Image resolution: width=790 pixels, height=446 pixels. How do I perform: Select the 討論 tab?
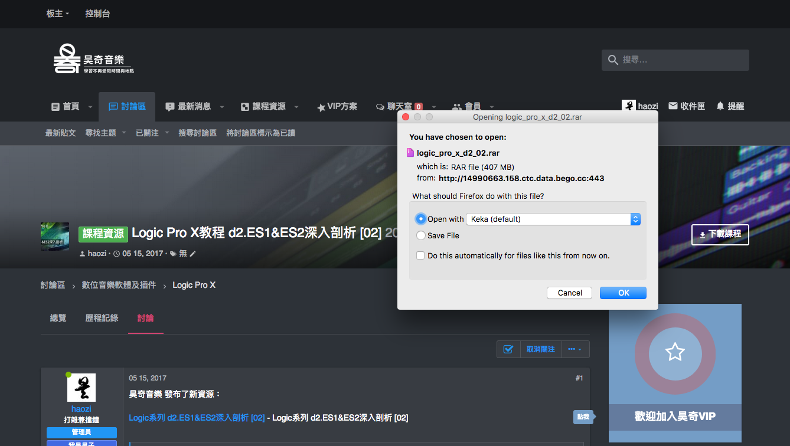145,318
